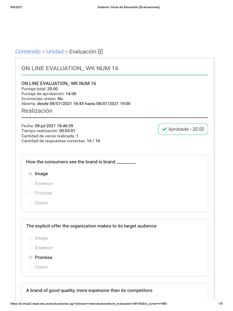Viewport: 233px width, 311px height.
Task: Click the Evaluación breadcrumb text
Action: tap(83, 52)
